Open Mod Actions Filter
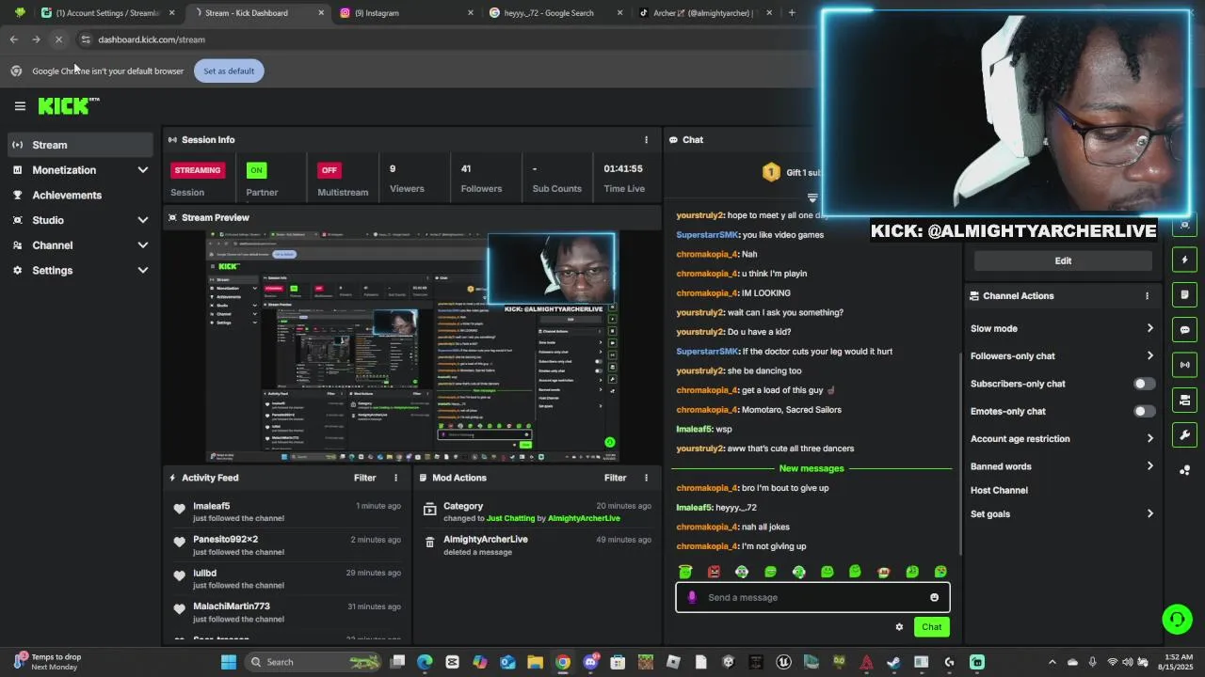The image size is (1205, 677). 615,478
